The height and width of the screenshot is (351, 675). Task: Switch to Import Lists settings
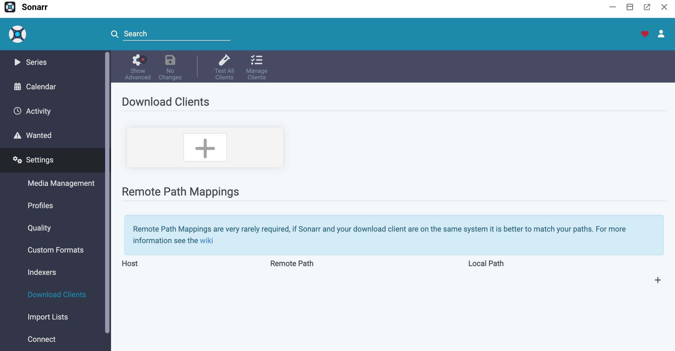(x=48, y=317)
